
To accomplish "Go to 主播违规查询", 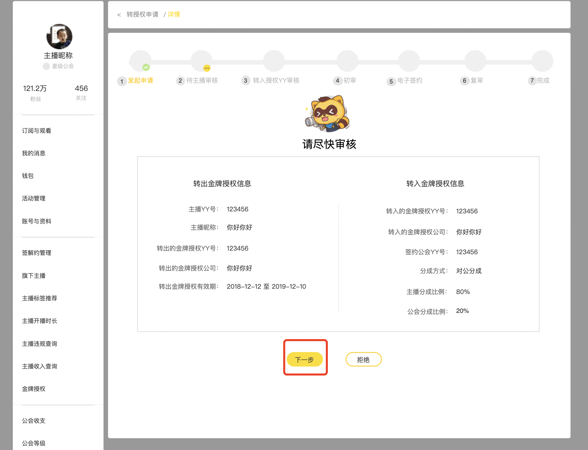I will click(x=39, y=344).
